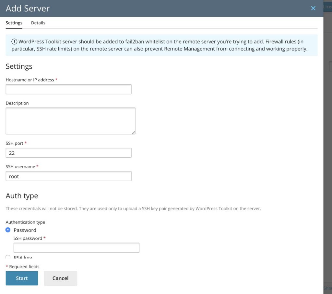Close the Add Server dialog

(x=313, y=8)
